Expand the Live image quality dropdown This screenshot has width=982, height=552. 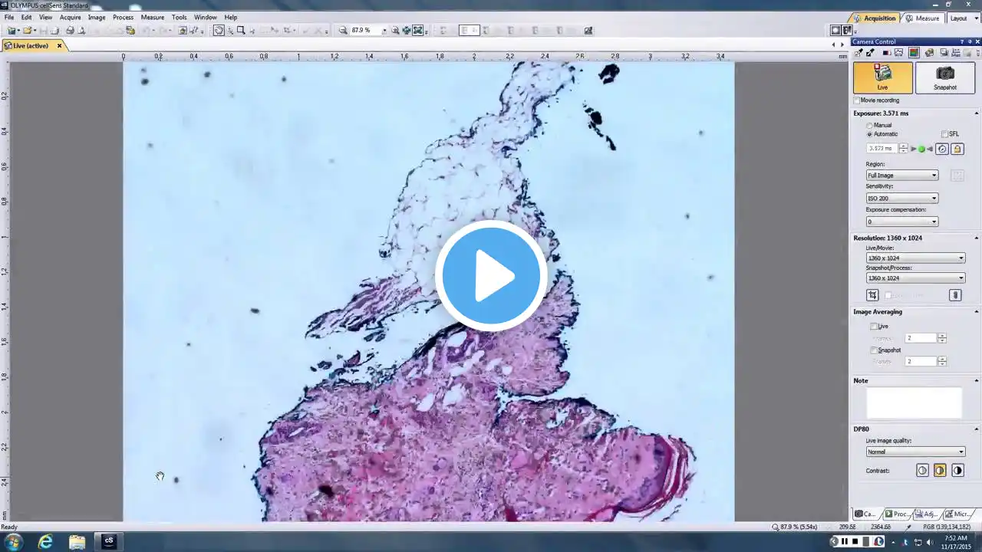914,452
